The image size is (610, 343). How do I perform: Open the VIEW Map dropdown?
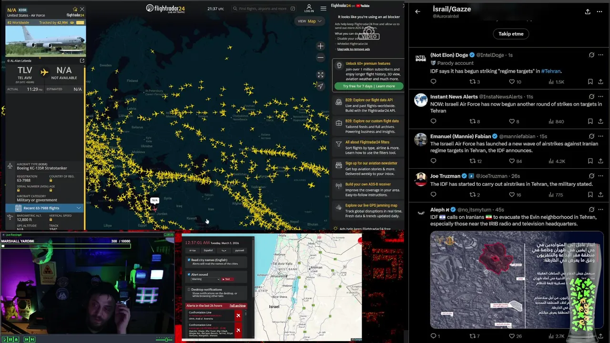coord(310,21)
